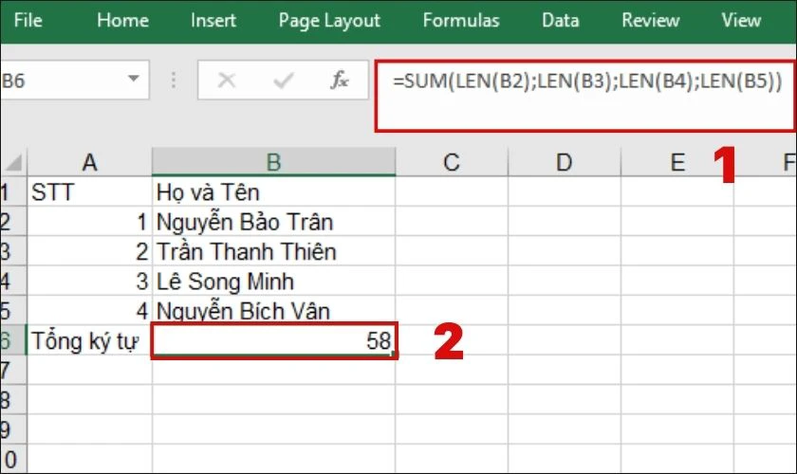This screenshot has height=474, width=797.
Task: Click the 'Tổng ký tự' cell
Action: point(89,340)
